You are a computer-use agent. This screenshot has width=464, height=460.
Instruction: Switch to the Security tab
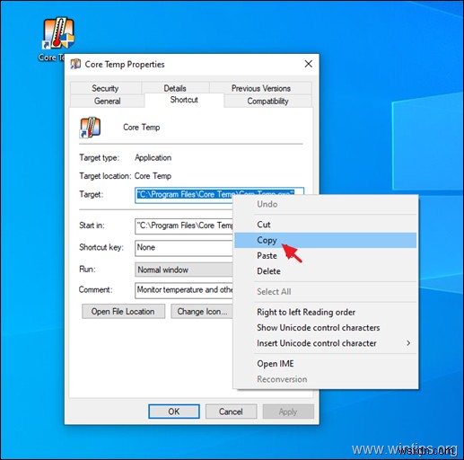click(x=105, y=88)
